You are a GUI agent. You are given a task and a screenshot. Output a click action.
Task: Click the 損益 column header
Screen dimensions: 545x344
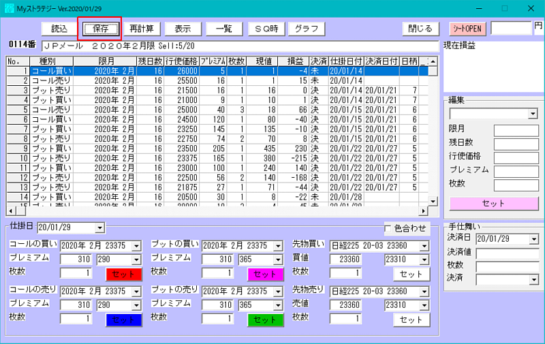pyautogui.click(x=294, y=61)
